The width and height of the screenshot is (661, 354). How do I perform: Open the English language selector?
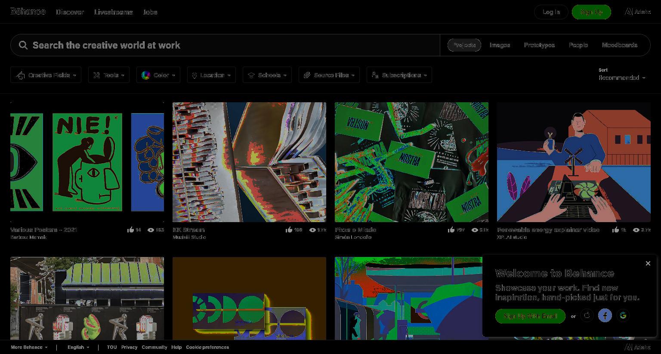78,347
